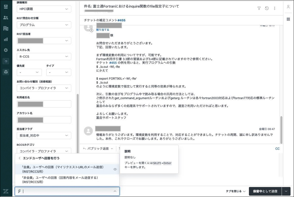
Task: Click the アカウント名 input field
Action: [44, 120]
